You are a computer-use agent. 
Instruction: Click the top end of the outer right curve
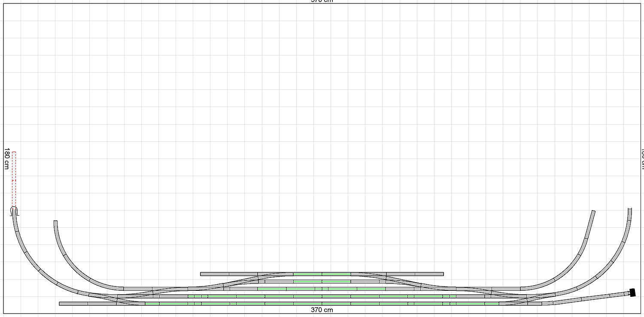[x=630, y=209]
